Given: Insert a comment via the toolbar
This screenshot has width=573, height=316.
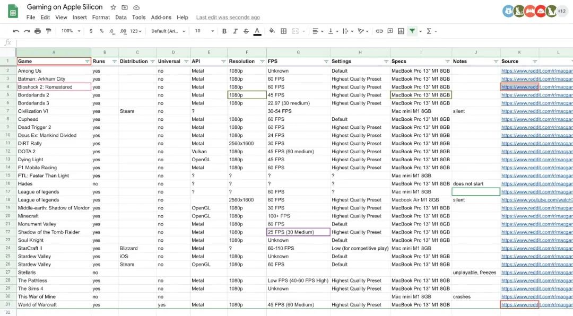Looking at the screenshot, I should coord(390,31).
